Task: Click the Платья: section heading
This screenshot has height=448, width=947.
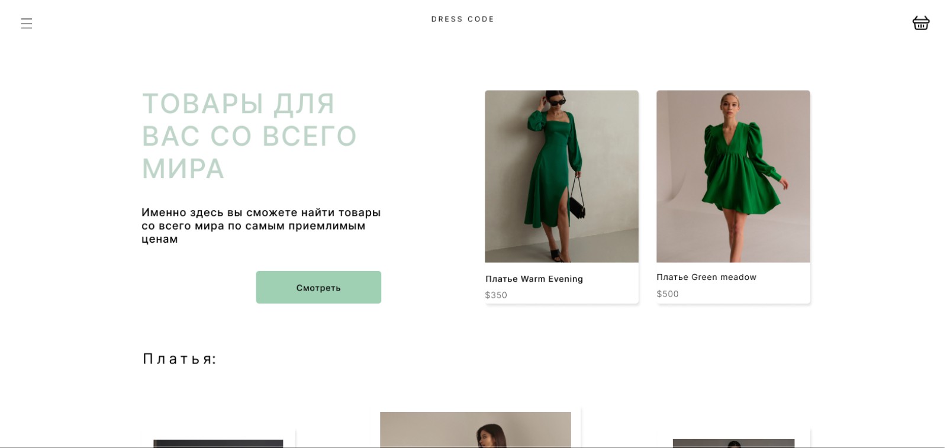Action: (x=180, y=359)
